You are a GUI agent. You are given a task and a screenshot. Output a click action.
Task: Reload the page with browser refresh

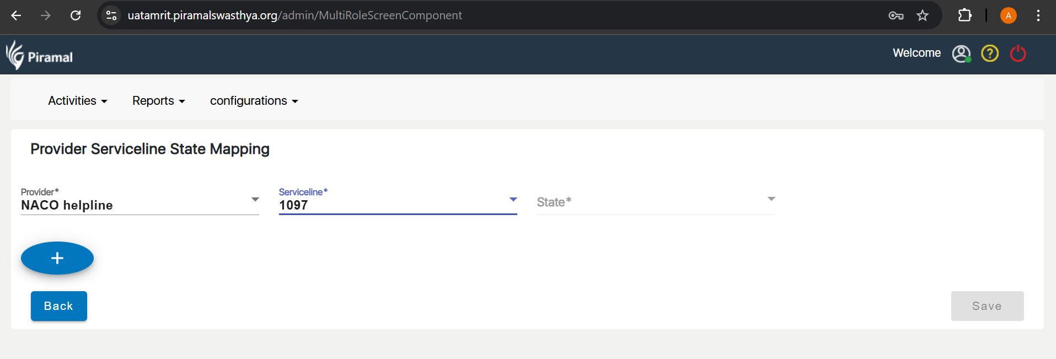(76, 15)
